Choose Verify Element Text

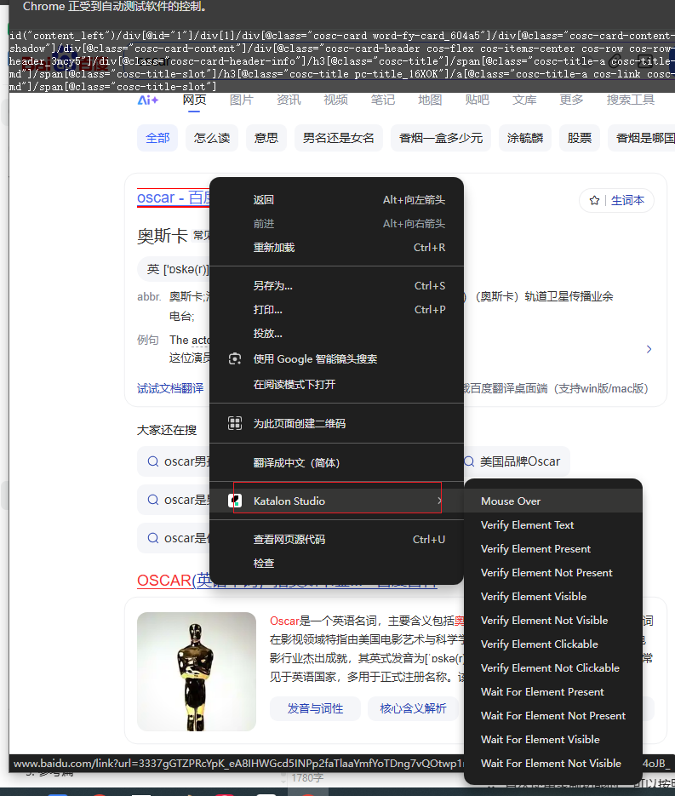(553, 525)
